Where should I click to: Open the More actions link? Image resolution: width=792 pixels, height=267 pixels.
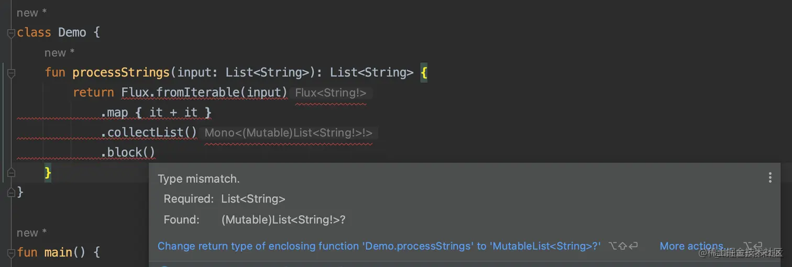(x=691, y=246)
